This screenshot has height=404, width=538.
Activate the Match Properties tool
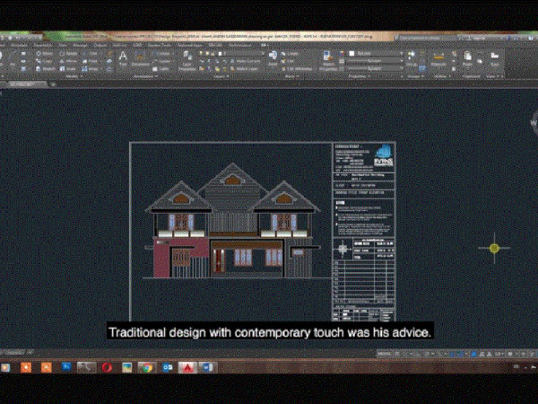click(x=328, y=59)
